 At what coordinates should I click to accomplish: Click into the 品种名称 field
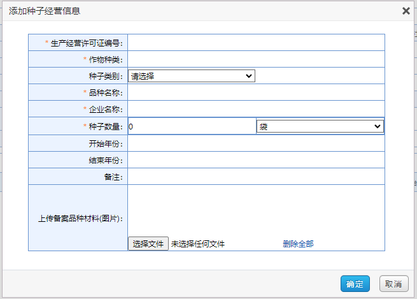(256, 92)
